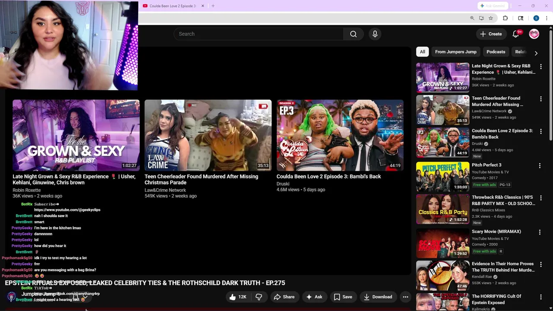Open more actions ellipsis below video
The width and height of the screenshot is (553, 311).
[x=405, y=297]
